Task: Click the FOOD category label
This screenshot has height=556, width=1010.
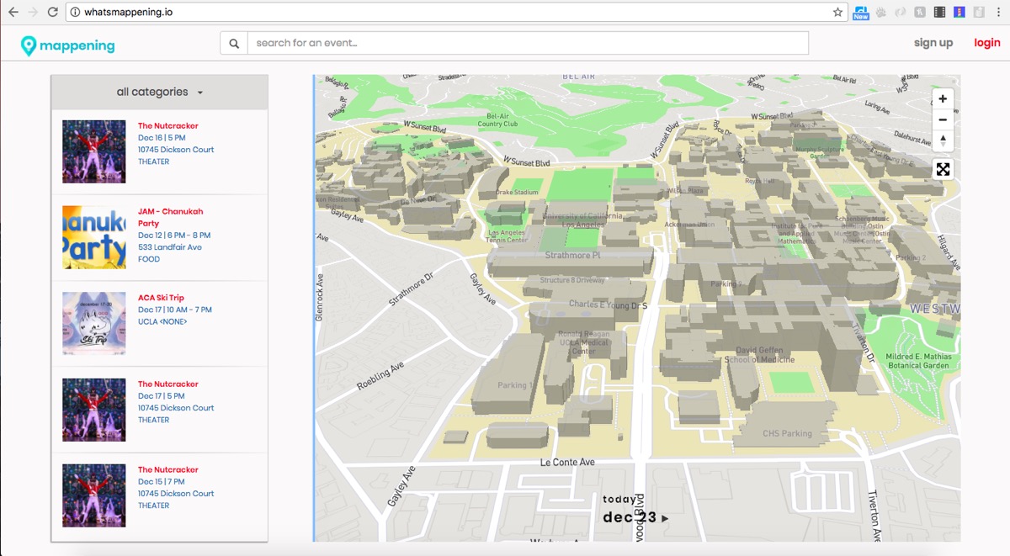Action: point(149,259)
